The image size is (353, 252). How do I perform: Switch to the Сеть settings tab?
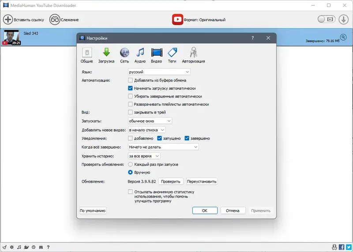(124, 55)
